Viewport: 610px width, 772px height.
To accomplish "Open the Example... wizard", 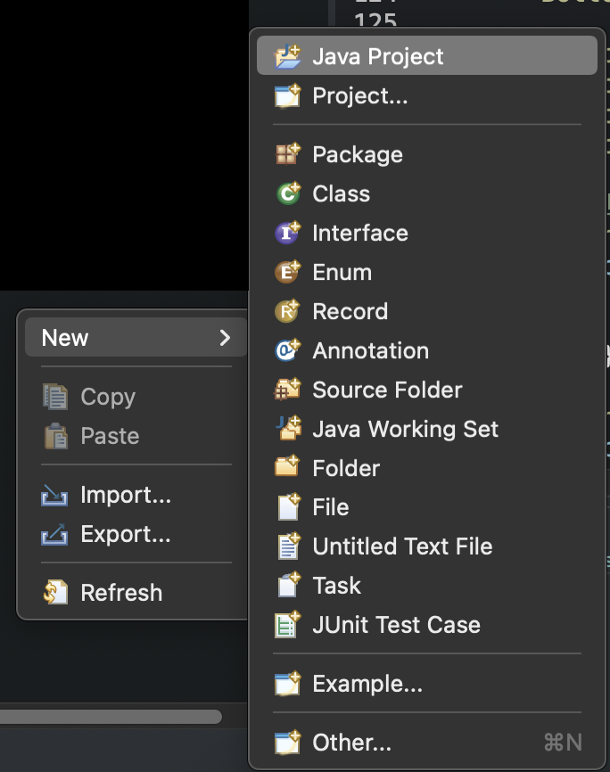I will pos(427,684).
